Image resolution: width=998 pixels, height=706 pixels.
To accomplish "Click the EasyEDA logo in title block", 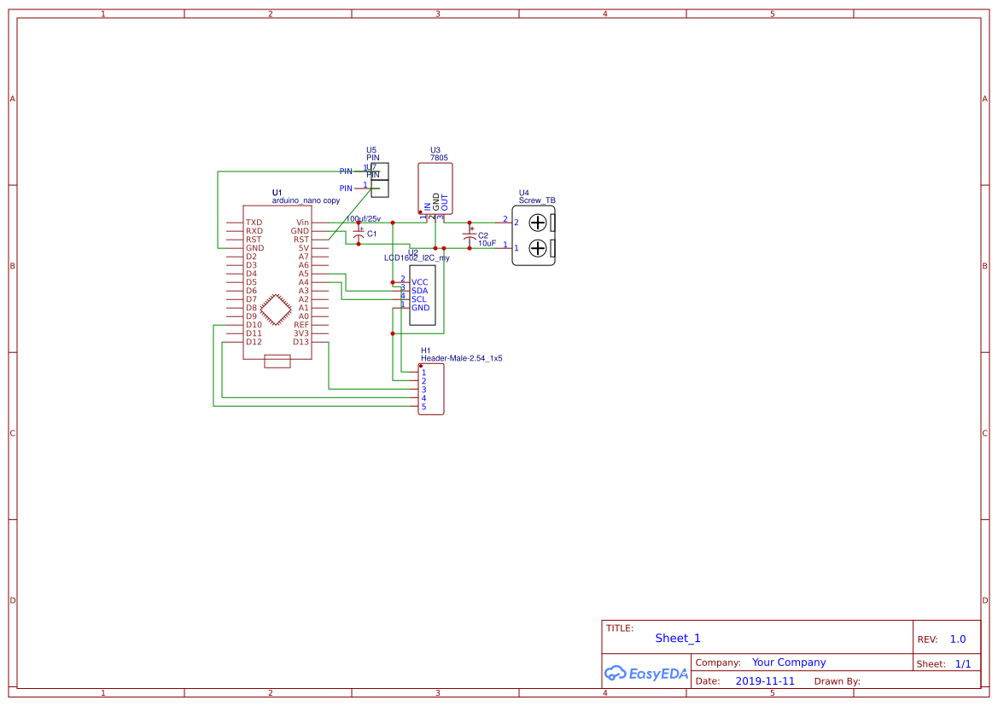I will [646, 674].
